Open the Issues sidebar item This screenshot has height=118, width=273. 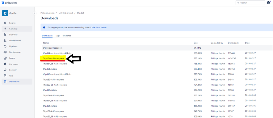[12, 58]
